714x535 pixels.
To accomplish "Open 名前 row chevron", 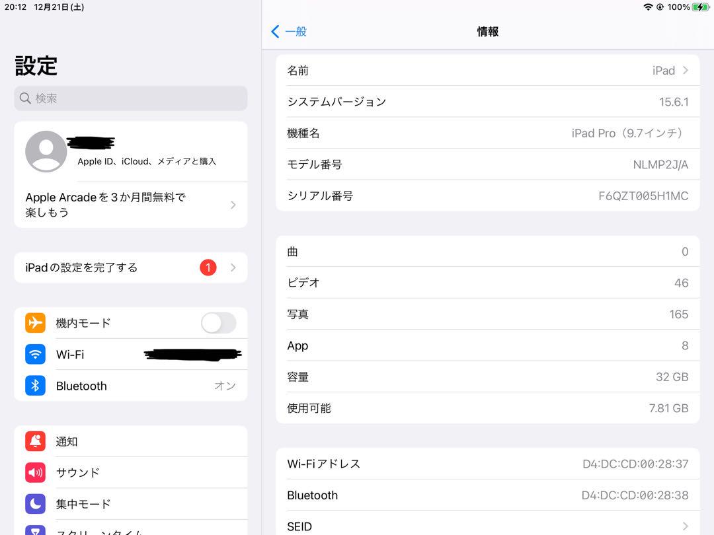I will click(686, 71).
